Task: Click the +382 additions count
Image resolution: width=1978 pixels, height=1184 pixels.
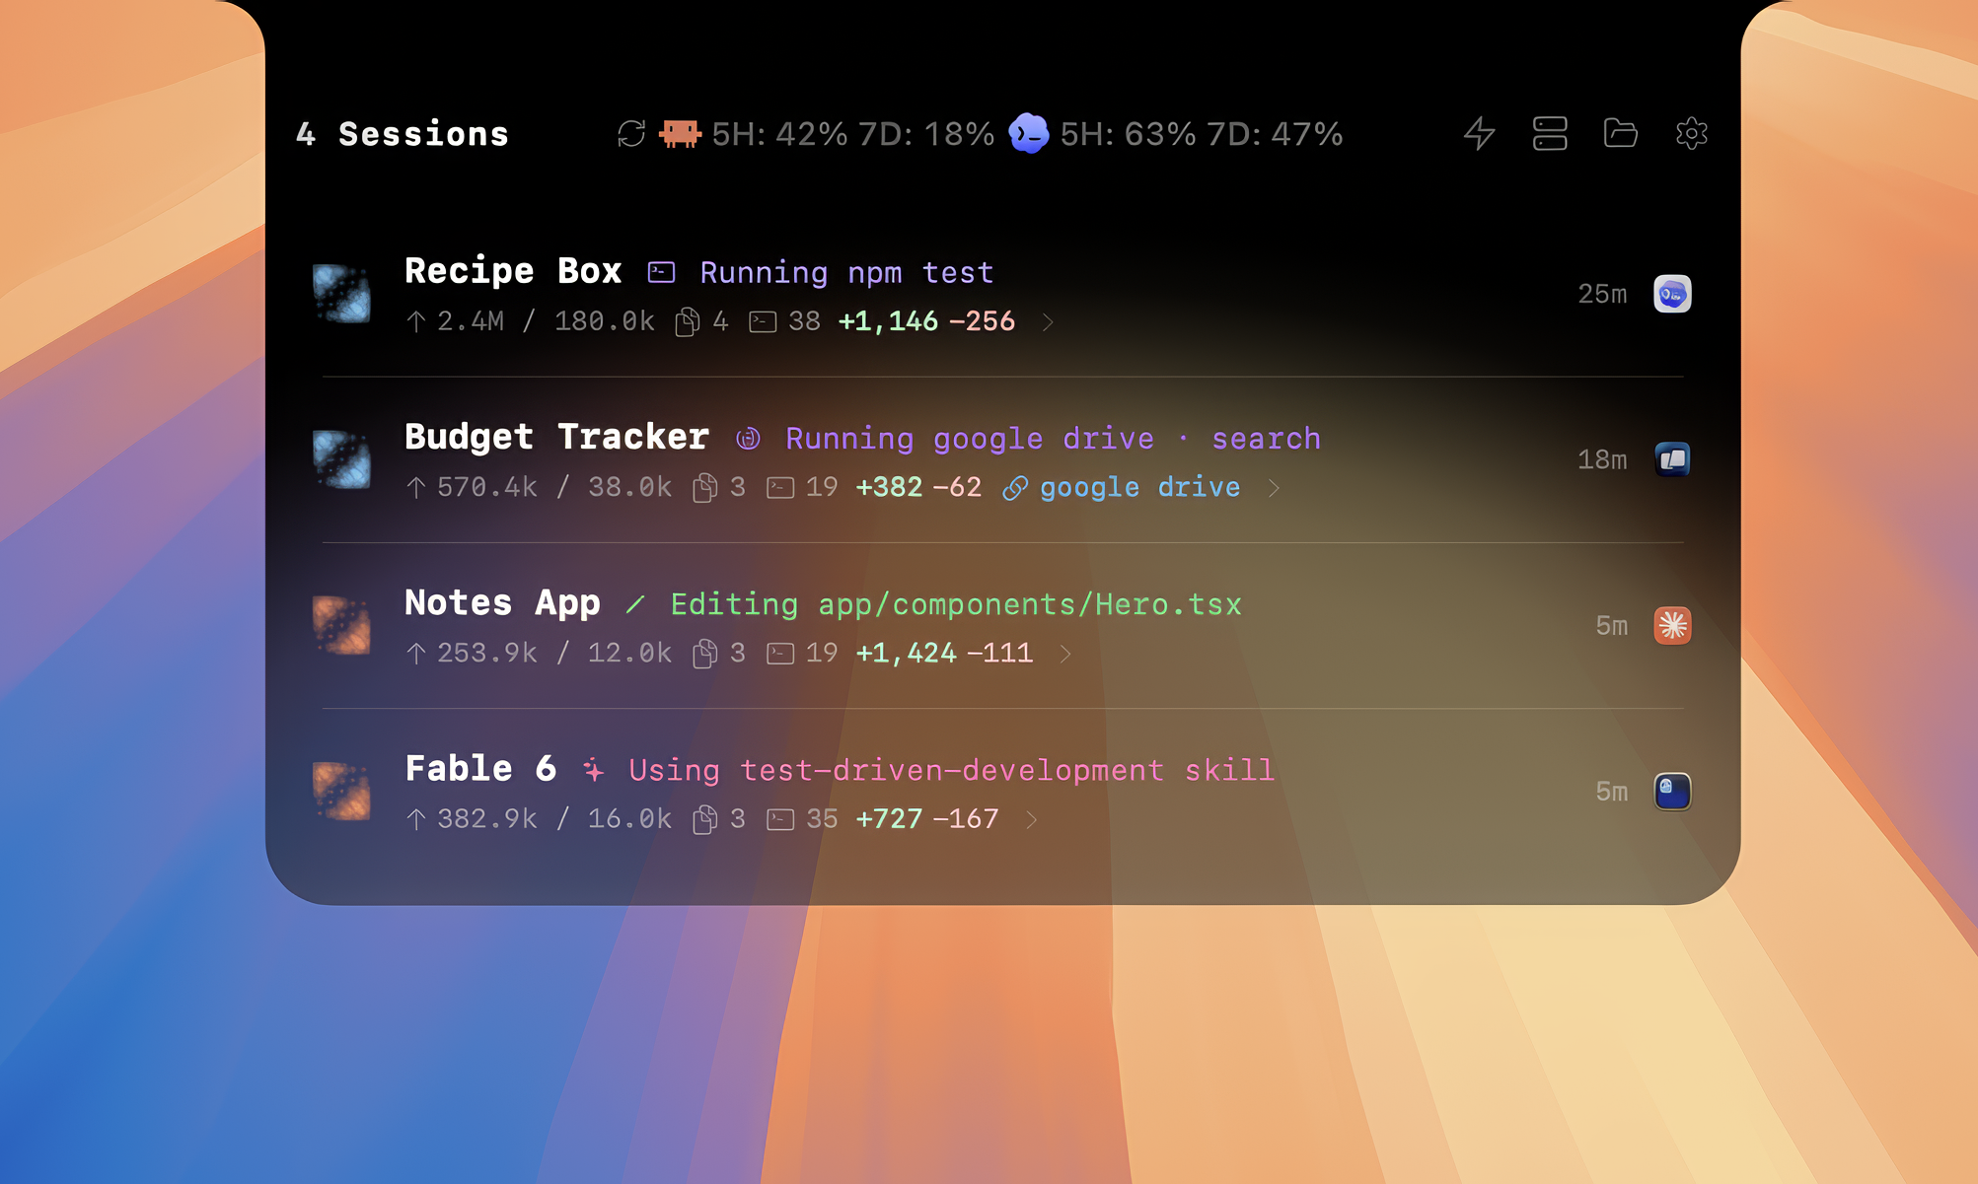Action: [x=889, y=487]
